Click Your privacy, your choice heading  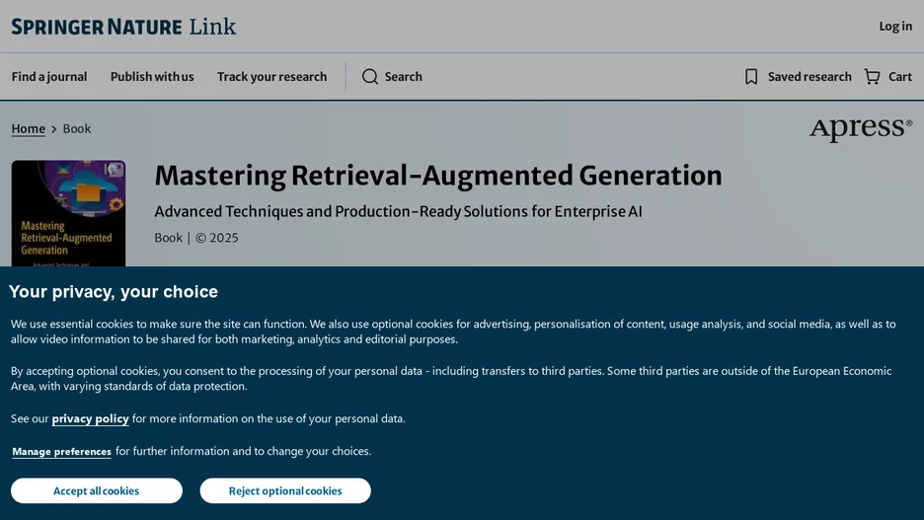pyautogui.click(x=114, y=292)
